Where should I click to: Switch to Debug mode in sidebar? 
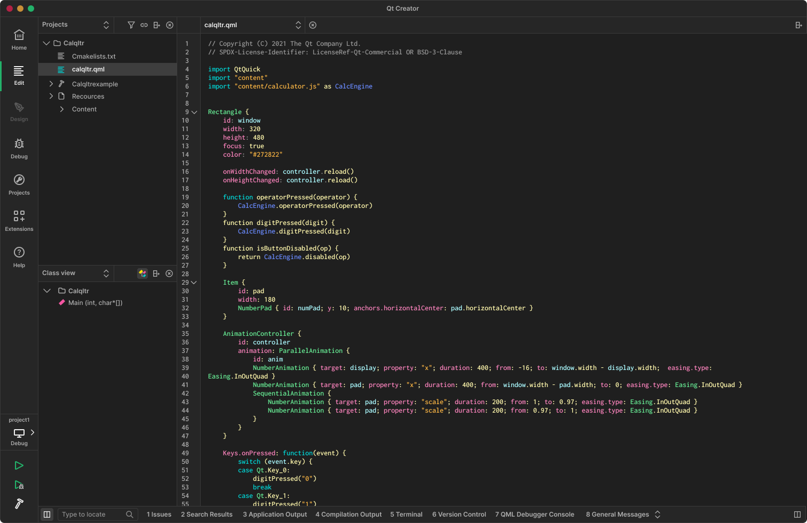point(19,148)
